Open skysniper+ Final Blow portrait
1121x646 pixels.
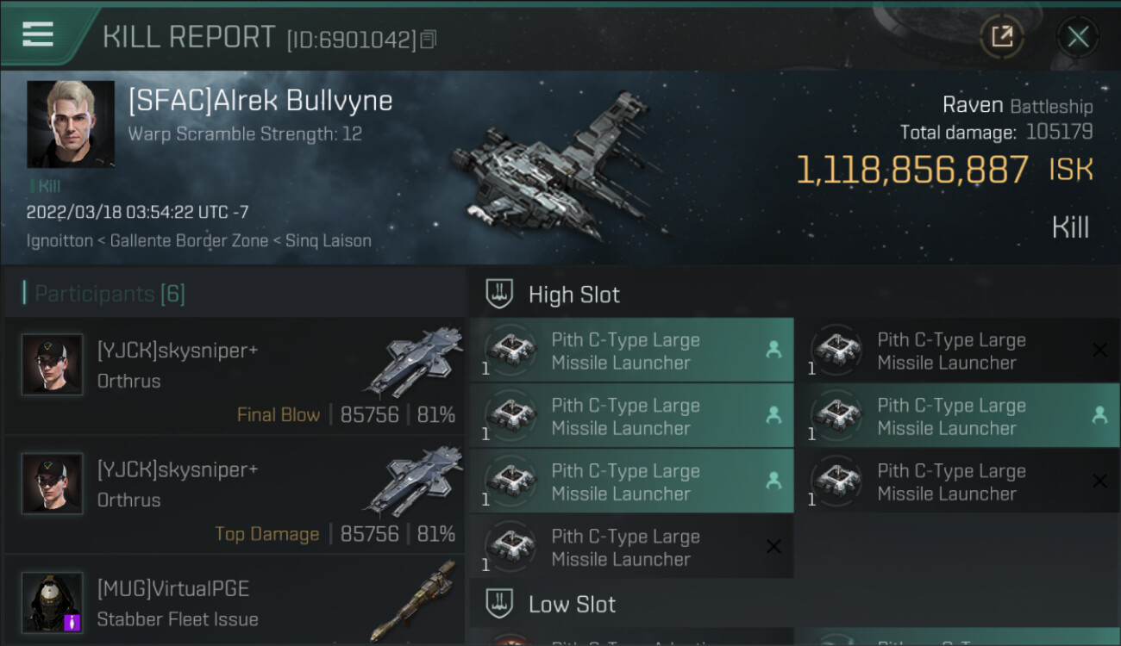click(53, 364)
